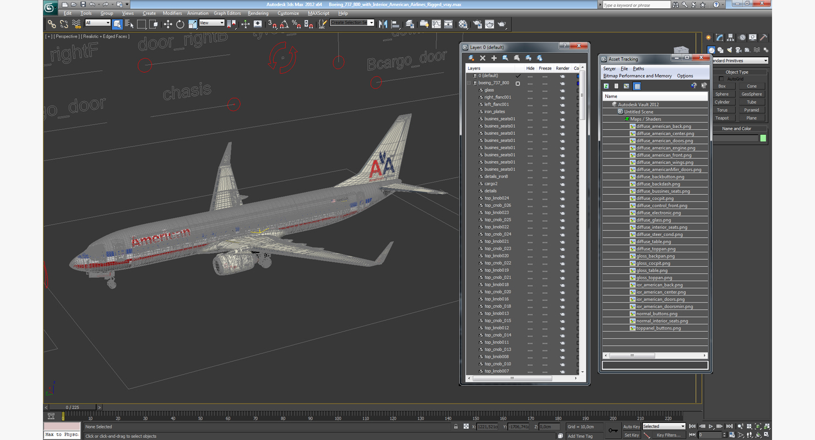
Task: Toggle Hide for the glass layer object
Action: click(530, 90)
